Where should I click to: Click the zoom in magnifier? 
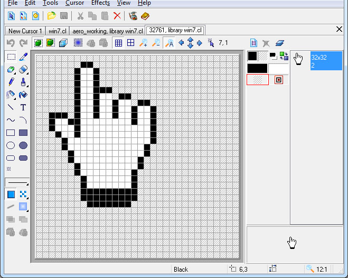[144, 43]
